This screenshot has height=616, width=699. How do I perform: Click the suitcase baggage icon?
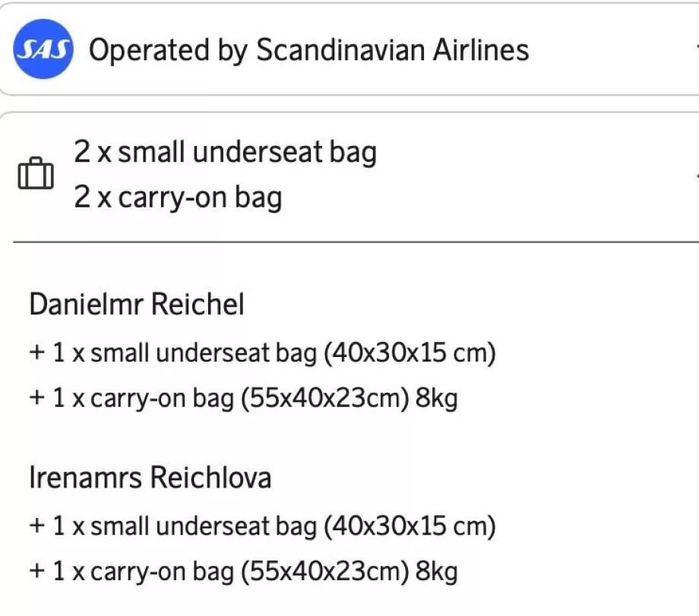coord(36,175)
